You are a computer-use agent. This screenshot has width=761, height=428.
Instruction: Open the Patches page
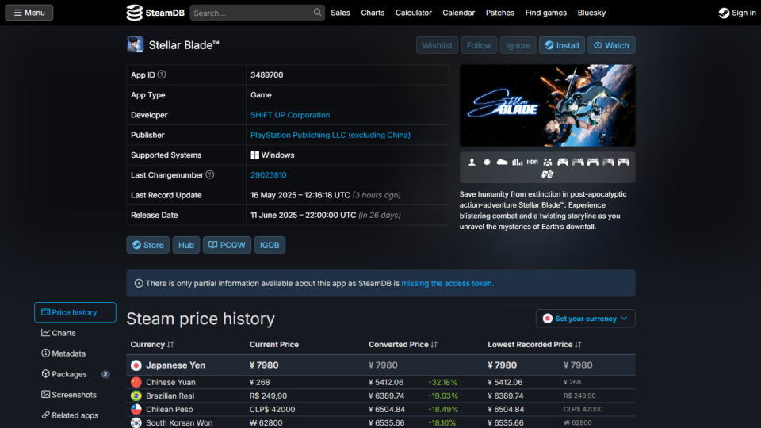pos(500,13)
